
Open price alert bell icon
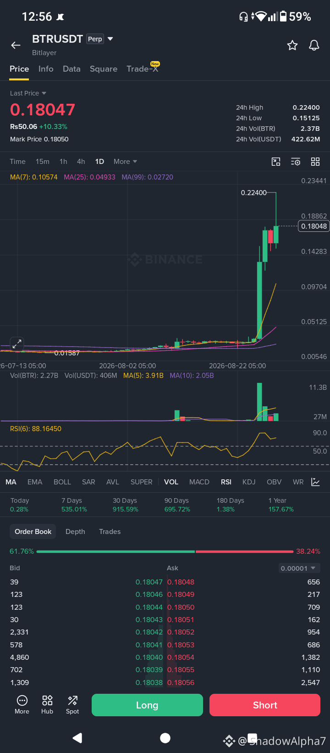point(314,45)
